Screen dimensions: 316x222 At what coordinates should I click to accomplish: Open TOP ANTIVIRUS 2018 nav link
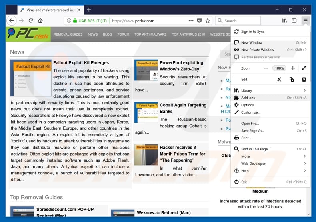pyautogui.click(x=188, y=34)
